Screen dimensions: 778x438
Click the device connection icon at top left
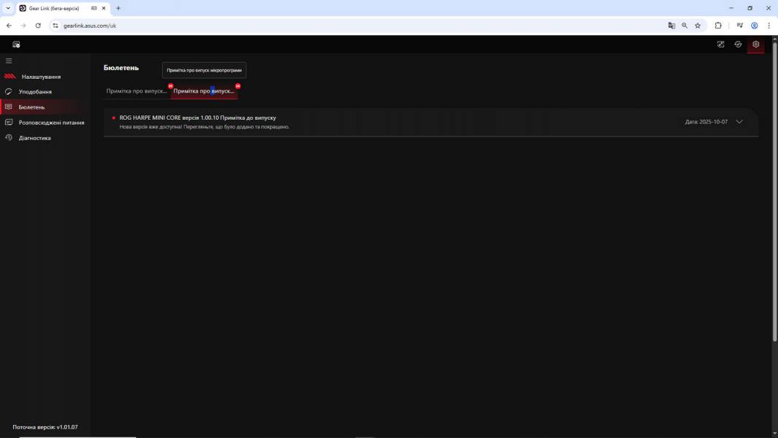pyautogui.click(x=16, y=45)
